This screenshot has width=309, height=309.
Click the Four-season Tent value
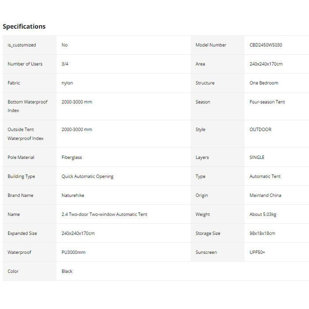point(267,102)
